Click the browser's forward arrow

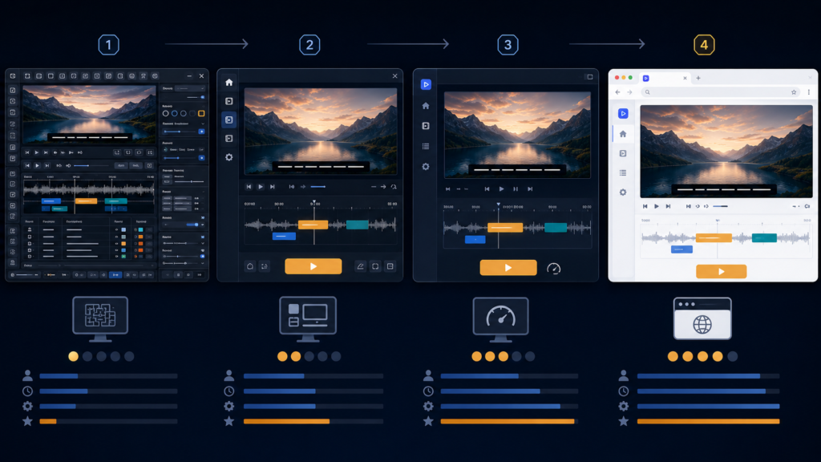tap(629, 92)
